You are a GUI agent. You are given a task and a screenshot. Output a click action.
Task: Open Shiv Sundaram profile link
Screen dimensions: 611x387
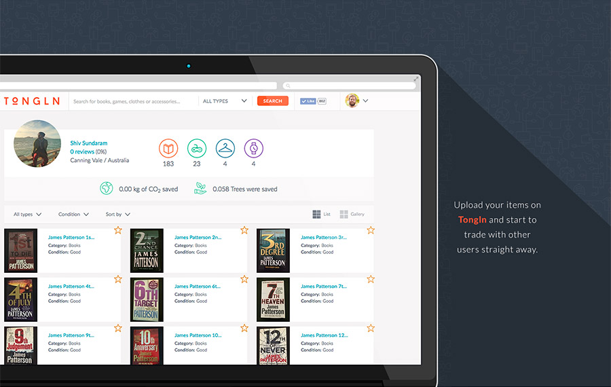(x=89, y=143)
